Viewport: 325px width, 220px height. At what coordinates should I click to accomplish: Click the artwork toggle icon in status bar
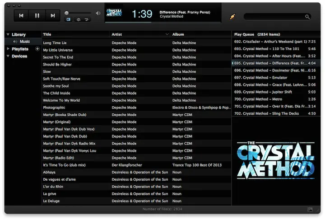(310, 210)
